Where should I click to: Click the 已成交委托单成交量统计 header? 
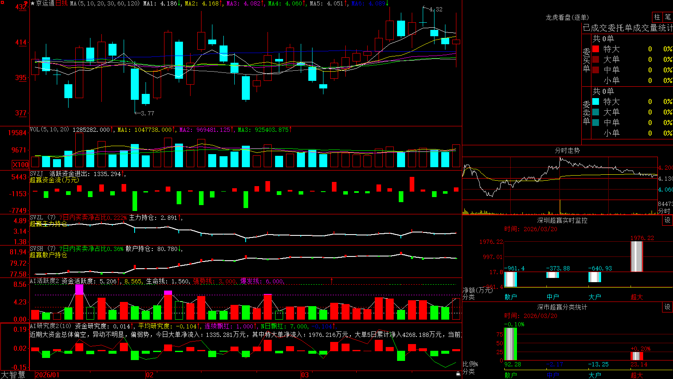click(x=628, y=28)
